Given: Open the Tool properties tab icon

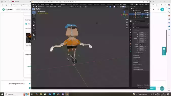Looking at the screenshot, I should coord(131,24).
